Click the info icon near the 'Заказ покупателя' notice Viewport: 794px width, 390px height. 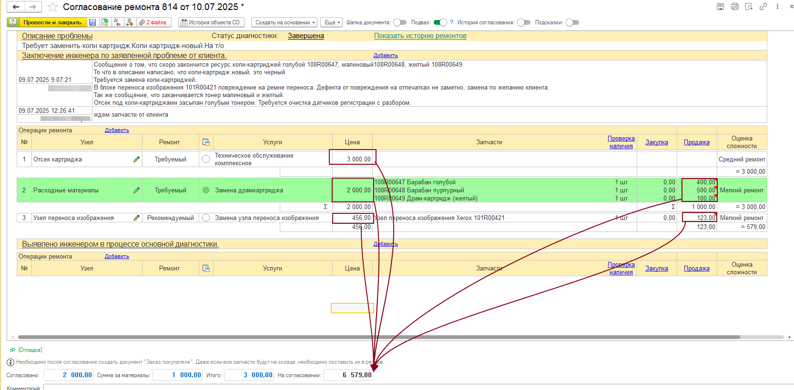point(10,362)
